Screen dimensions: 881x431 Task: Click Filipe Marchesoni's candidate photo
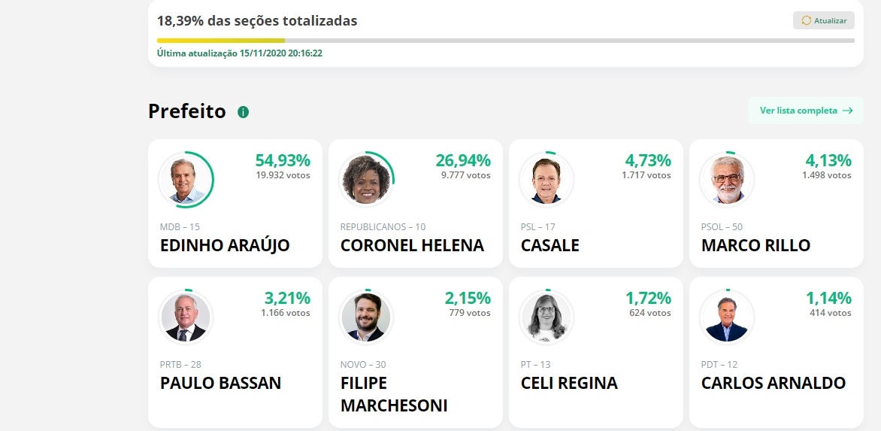(x=366, y=317)
